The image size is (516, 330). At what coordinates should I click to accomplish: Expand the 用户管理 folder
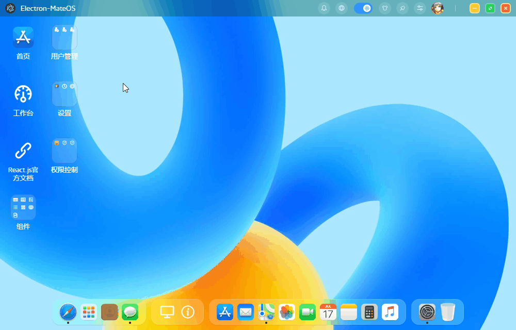pos(64,38)
